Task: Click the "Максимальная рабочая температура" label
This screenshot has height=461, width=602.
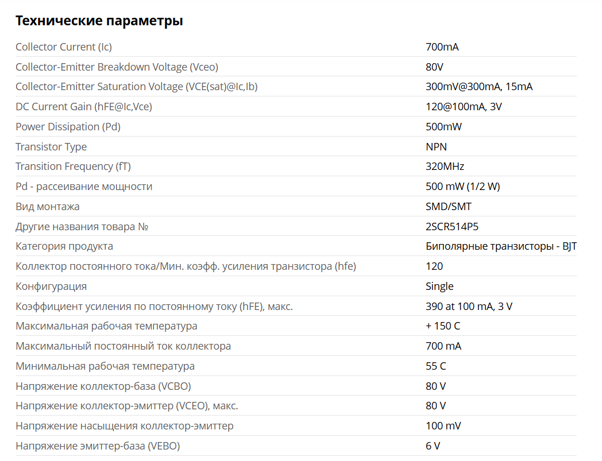Action: [106, 326]
